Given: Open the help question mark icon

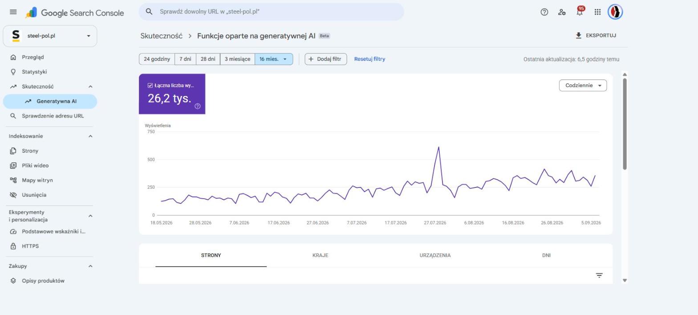Looking at the screenshot, I should pos(544,12).
